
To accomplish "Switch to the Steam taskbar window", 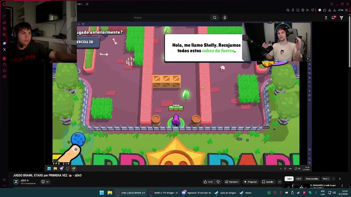I will [246, 193].
